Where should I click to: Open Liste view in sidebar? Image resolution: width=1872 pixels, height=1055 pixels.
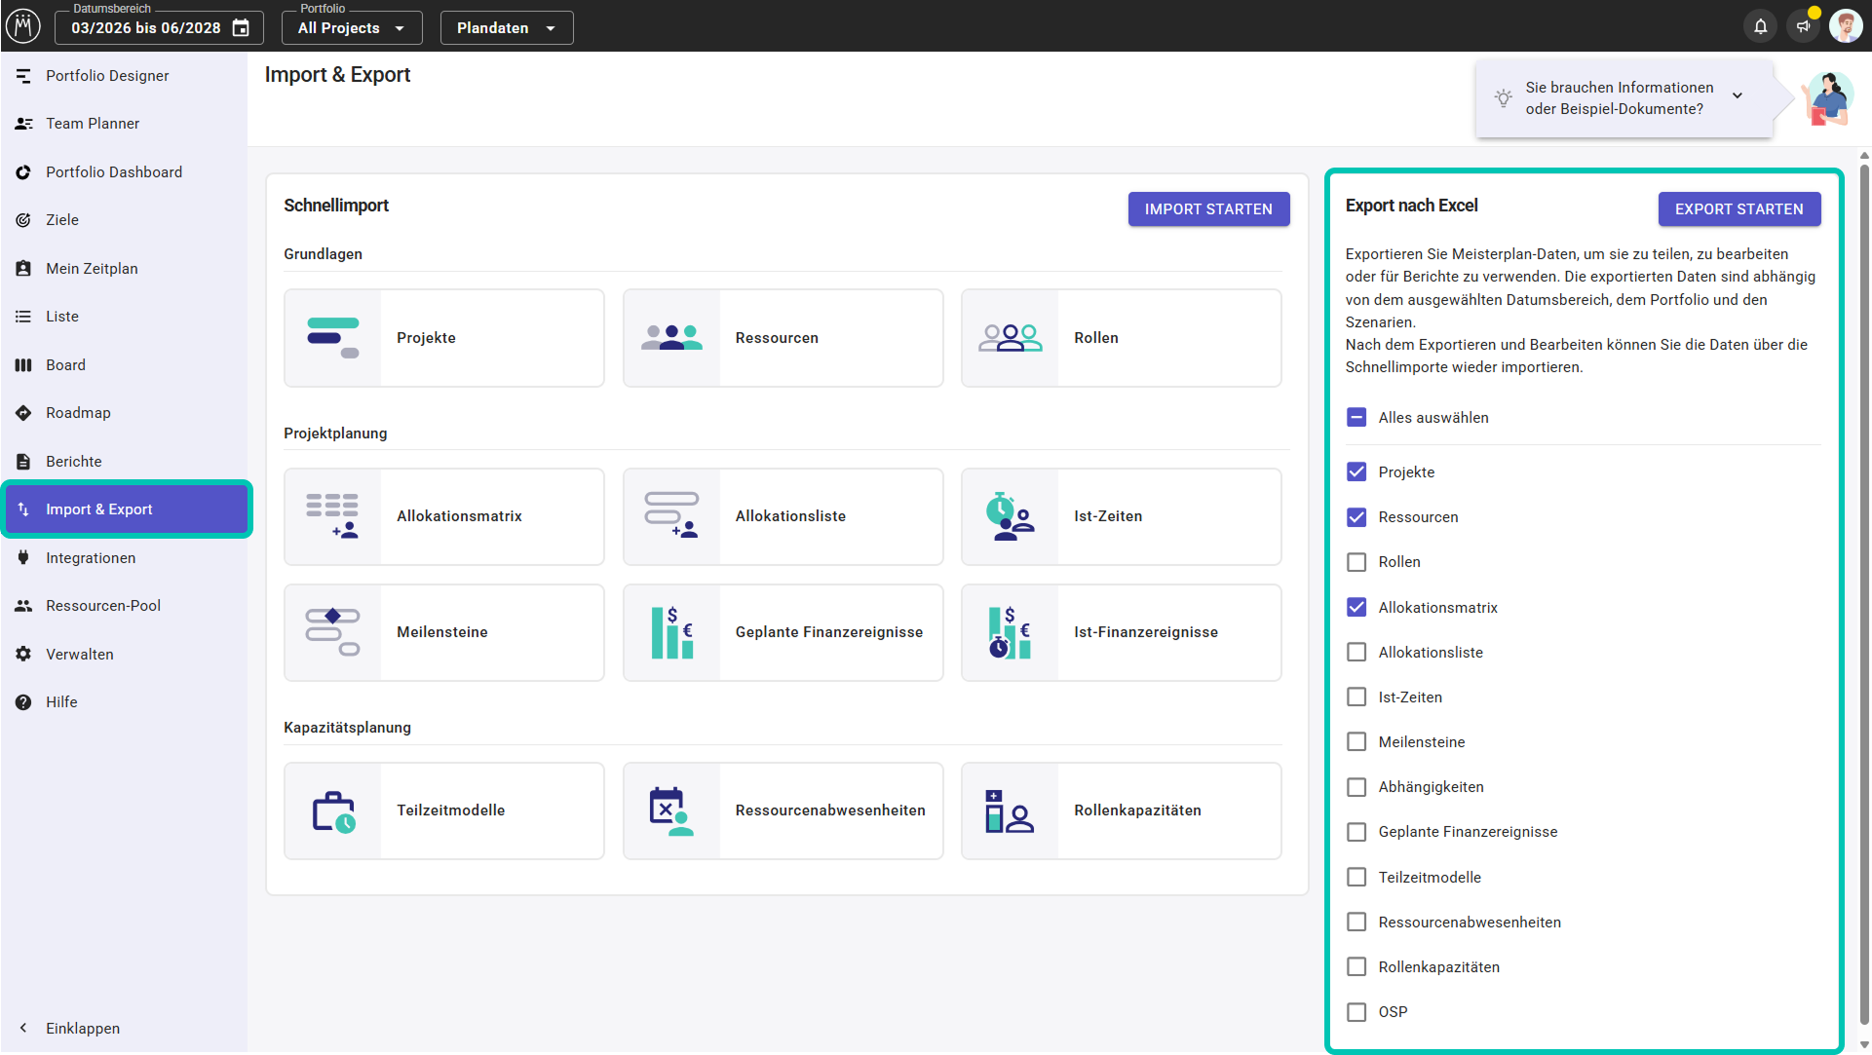(124, 317)
